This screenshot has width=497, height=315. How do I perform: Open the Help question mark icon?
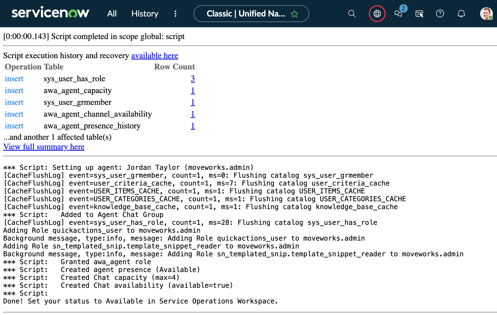(x=440, y=14)
